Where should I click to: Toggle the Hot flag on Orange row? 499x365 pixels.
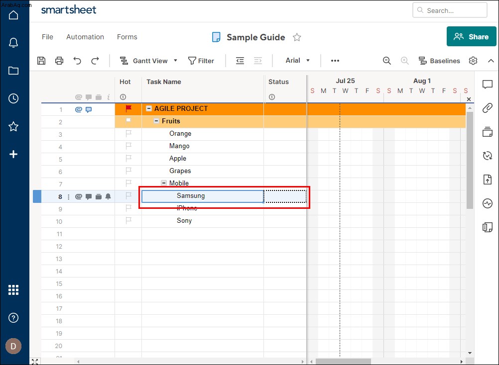tap(128, 133)
